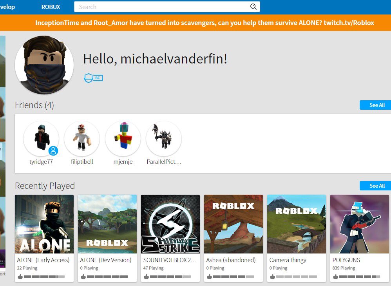391x286 pixels.
Task: Open michaelvanderfin's profile avatar picture
Action: [44, 65]
